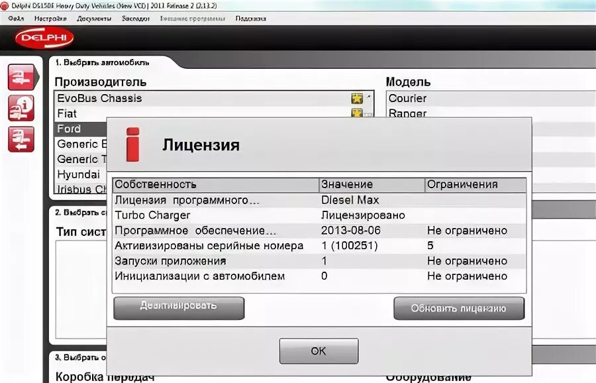Click the Delphi logo in header

click(x=44, y=38)
